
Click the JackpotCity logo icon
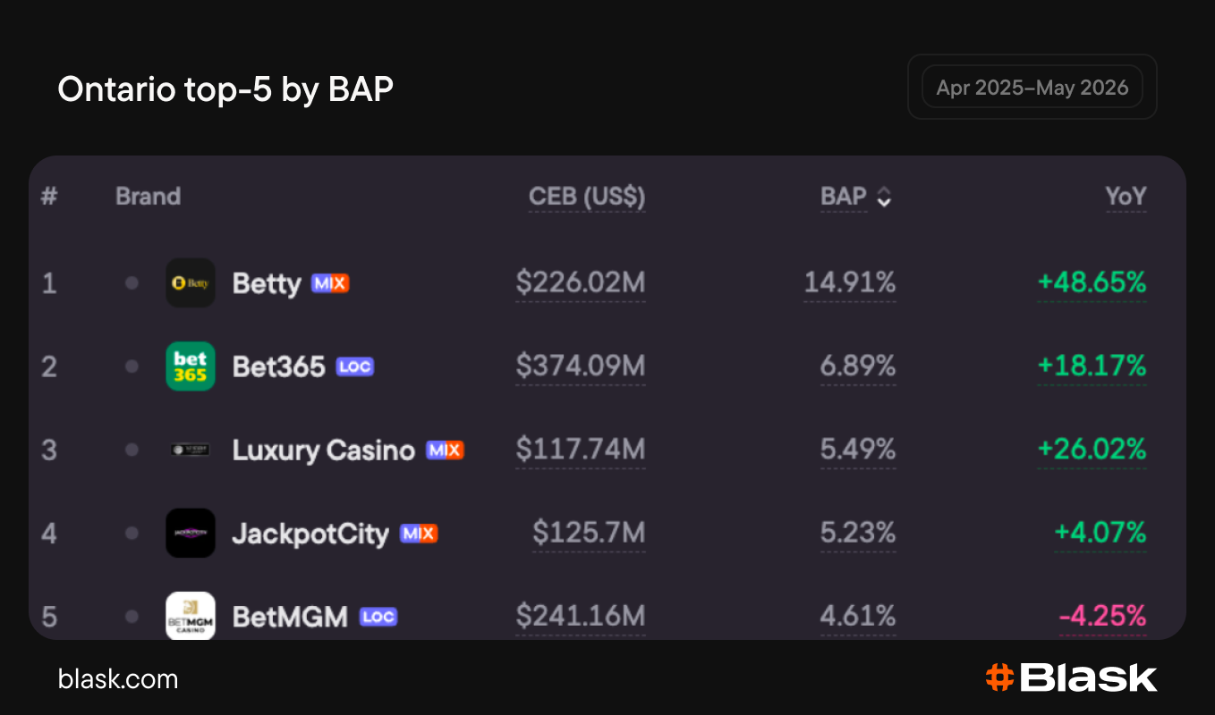click(191, 534)
